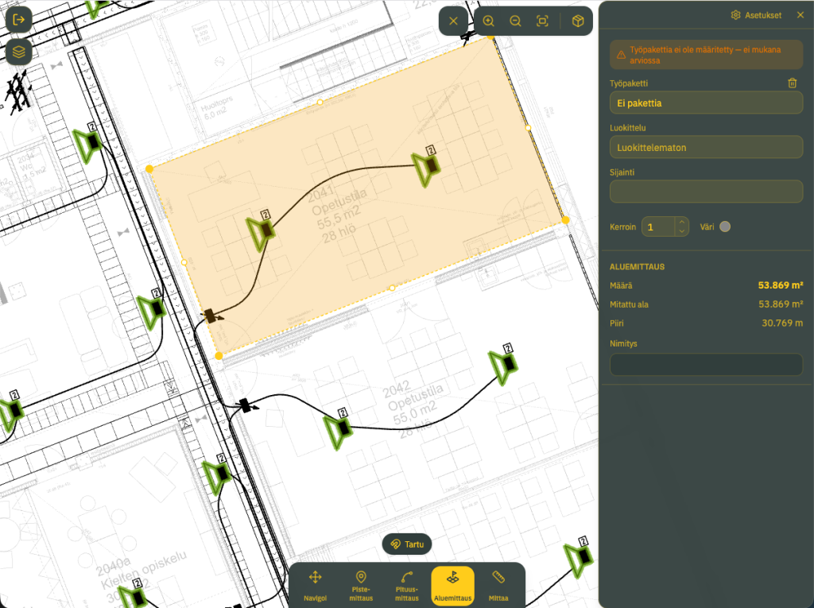This screenshot has width=814, height=608.
Task: Select the Mittaa ruler tool
Action: pos(498,586)
